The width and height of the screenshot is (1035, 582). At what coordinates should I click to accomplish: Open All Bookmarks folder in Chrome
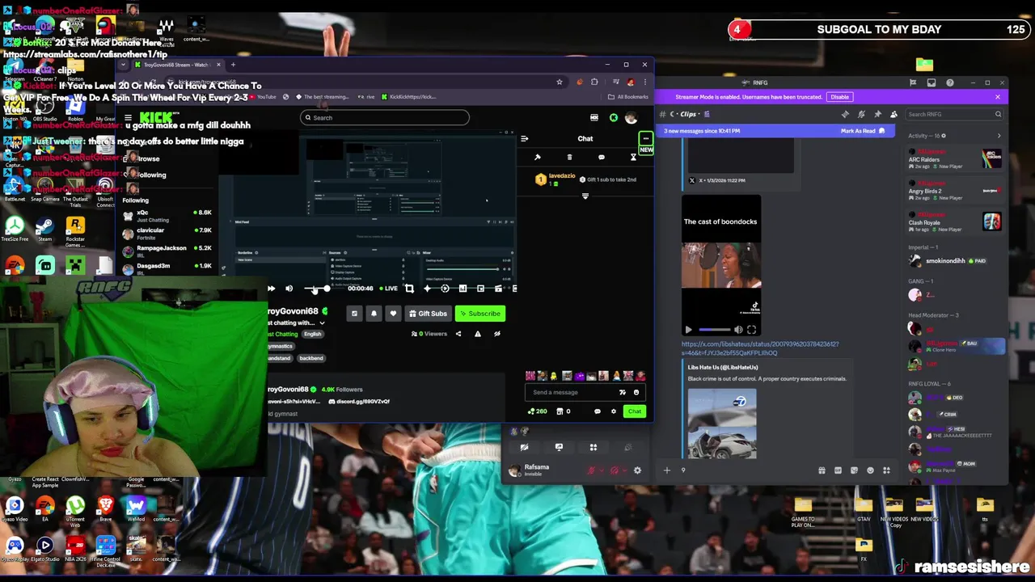[629, 97]
